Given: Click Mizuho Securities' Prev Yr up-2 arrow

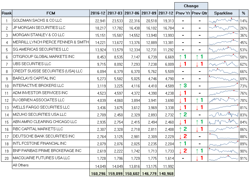Looking at the screenshot, I should coord(183,115).
